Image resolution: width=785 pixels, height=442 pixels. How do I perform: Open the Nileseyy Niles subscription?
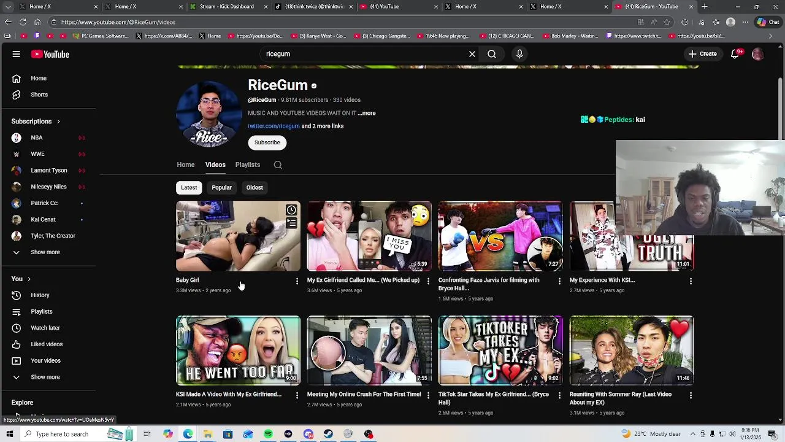[x=49, y=187]
